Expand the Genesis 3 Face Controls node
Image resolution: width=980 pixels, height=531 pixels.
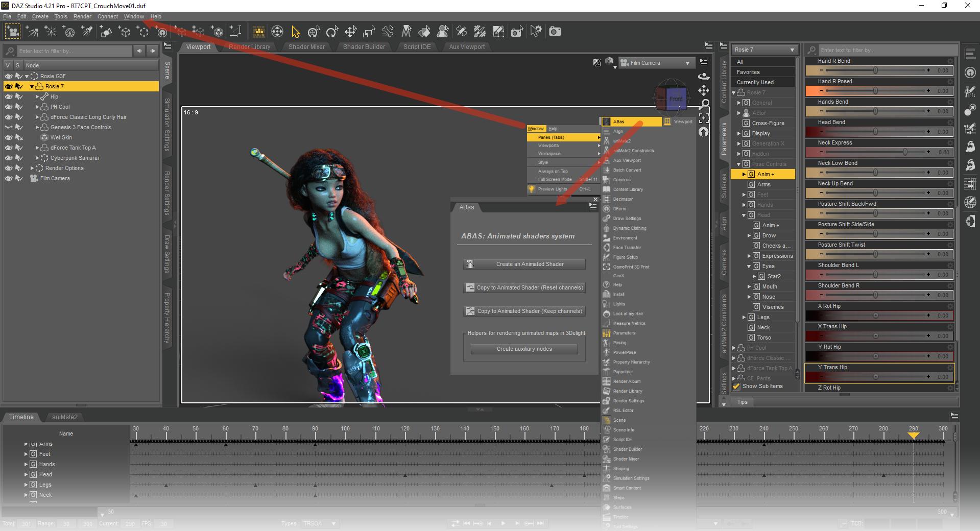pyautogui.click(x=37, y=127)
